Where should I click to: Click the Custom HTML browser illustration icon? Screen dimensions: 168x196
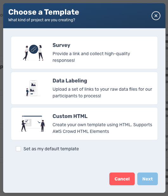[x=32, y=124]
